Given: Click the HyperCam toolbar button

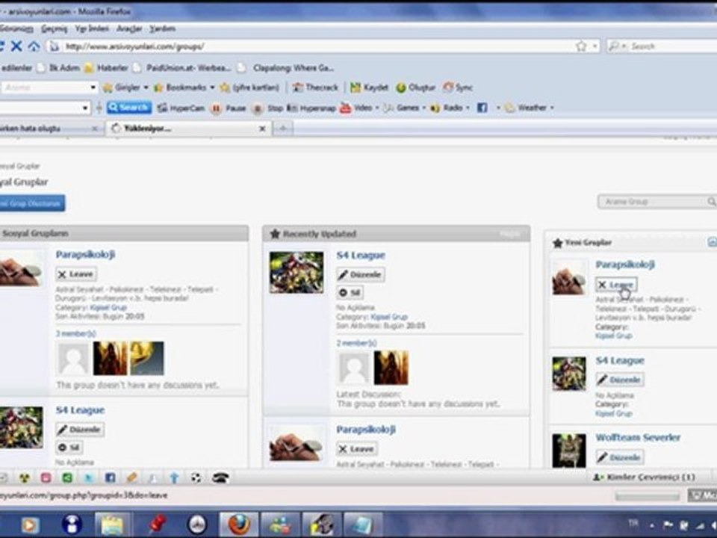Looking at the screenshot, I should point(181,108).
